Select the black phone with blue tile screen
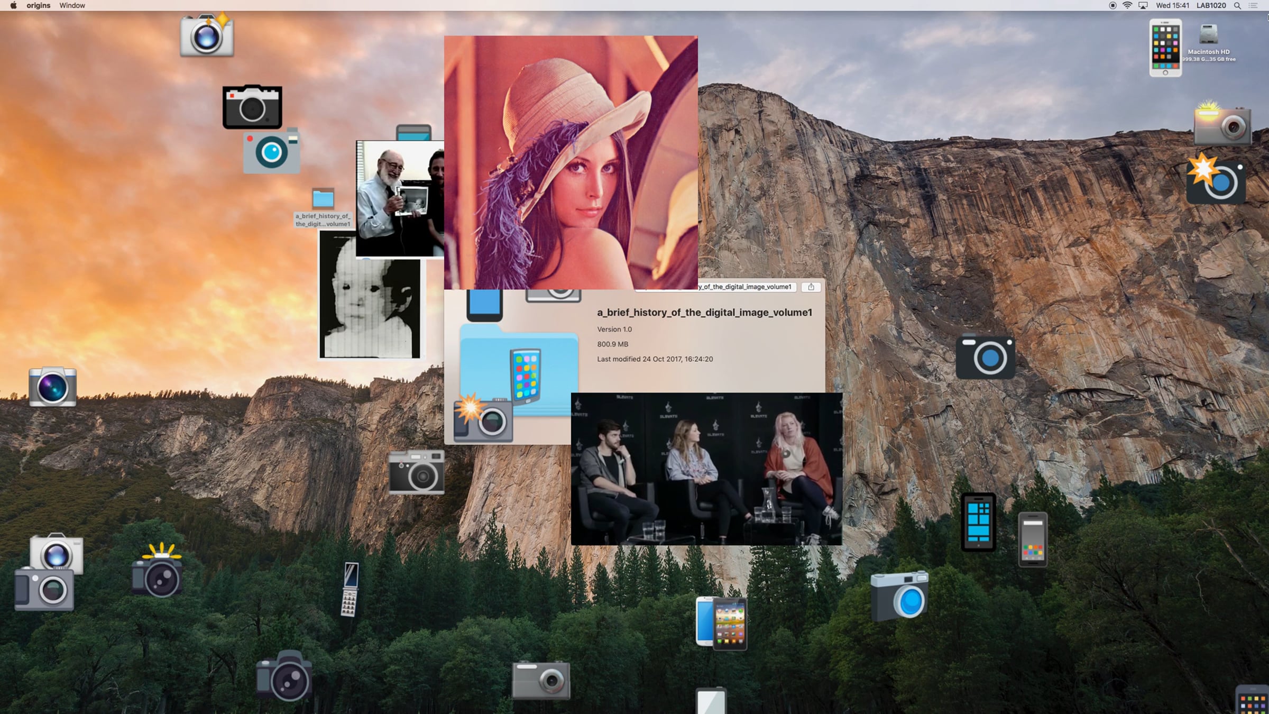This screenshot has height=714, width=1269. pyautogui.click(x=978, y=523)
